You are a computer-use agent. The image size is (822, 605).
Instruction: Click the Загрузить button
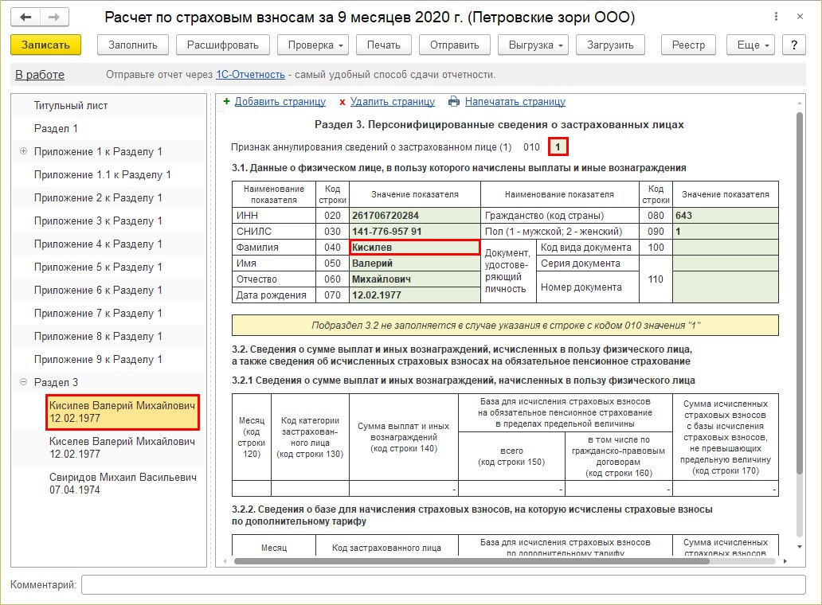pyautogui.click(x=610, y=45)
